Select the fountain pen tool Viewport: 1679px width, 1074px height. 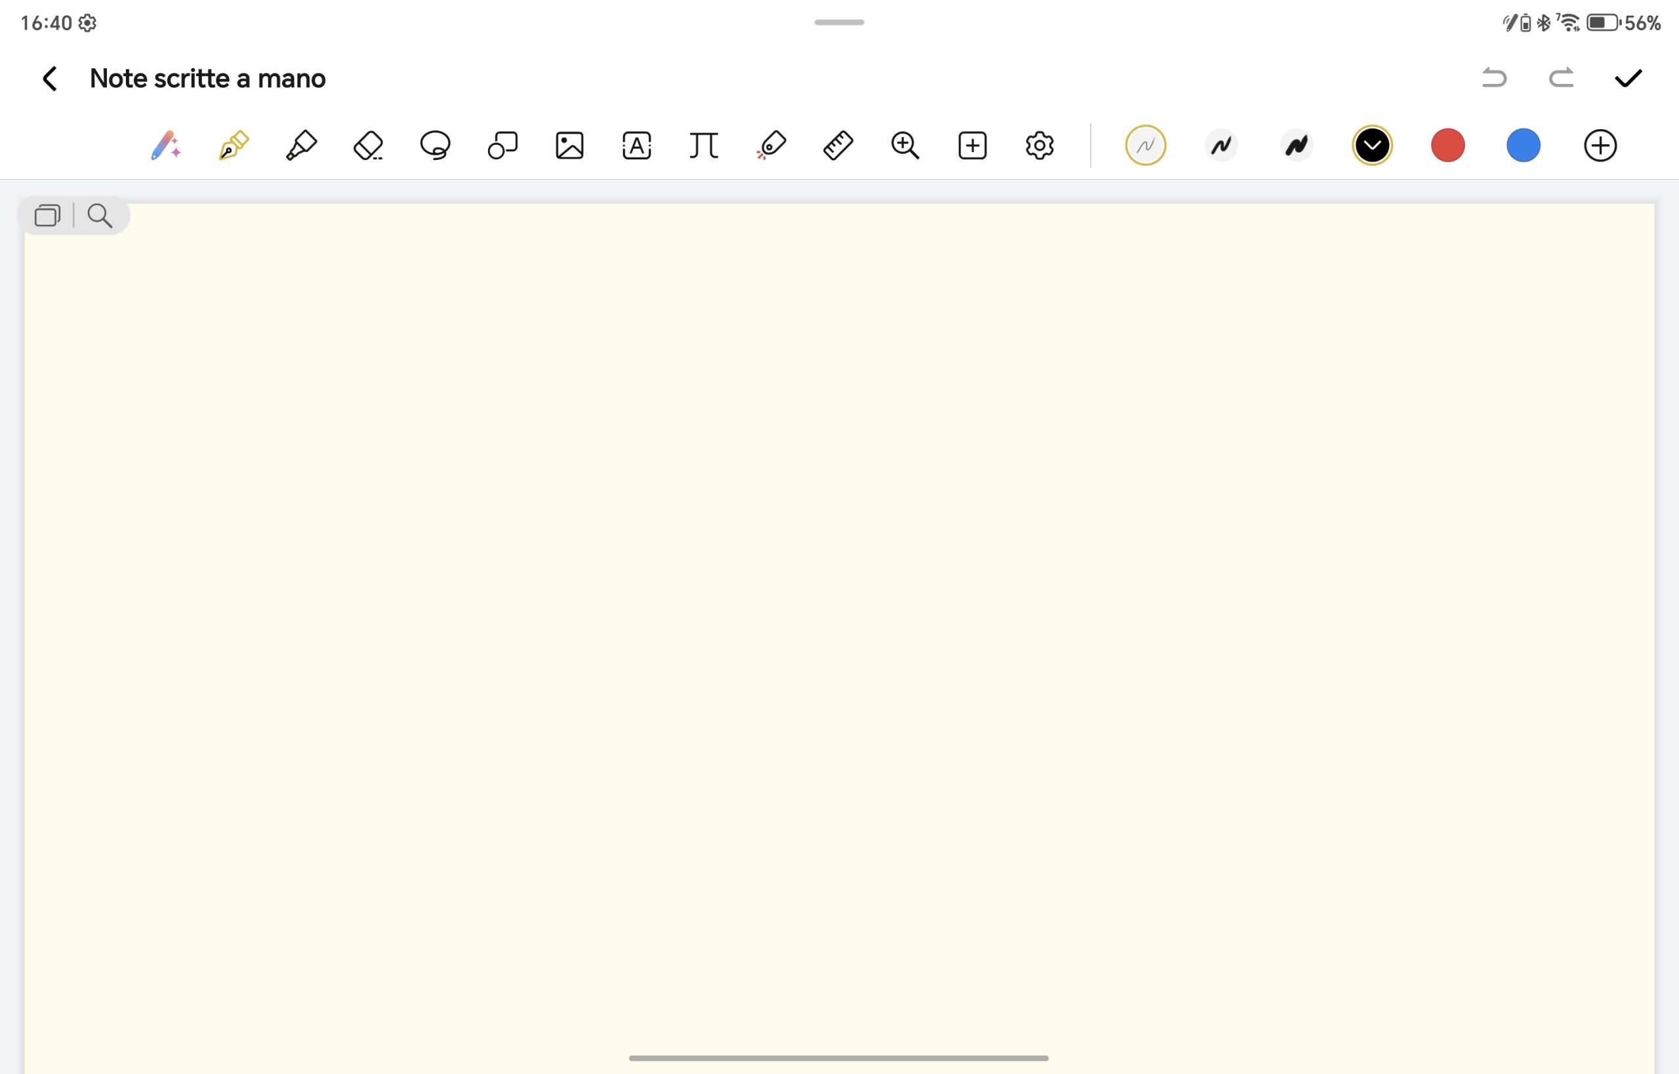tap(233, 146)
